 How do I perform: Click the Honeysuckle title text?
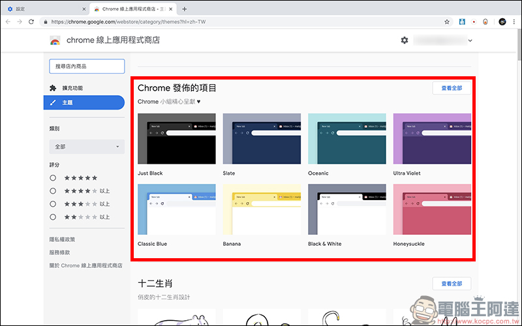point(409,244)
